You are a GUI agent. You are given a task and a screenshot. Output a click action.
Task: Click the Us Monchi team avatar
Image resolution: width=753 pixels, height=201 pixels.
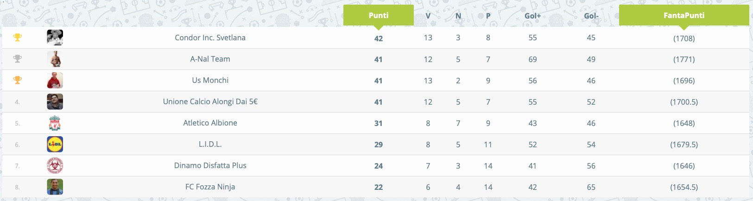[55, 80]
